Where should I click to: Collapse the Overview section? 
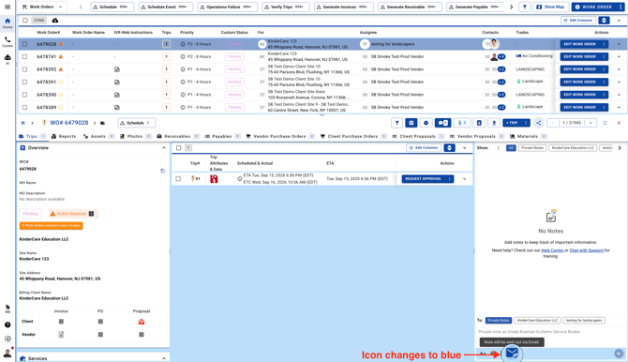[x=164, y=148]
